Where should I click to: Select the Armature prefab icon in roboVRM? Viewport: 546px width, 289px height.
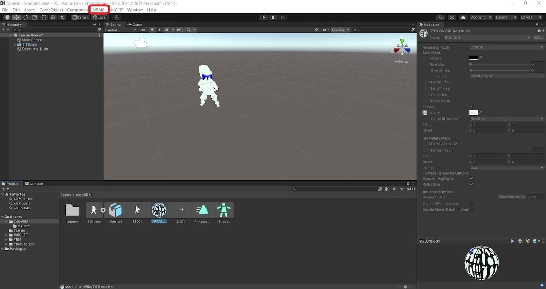[116, 210]
